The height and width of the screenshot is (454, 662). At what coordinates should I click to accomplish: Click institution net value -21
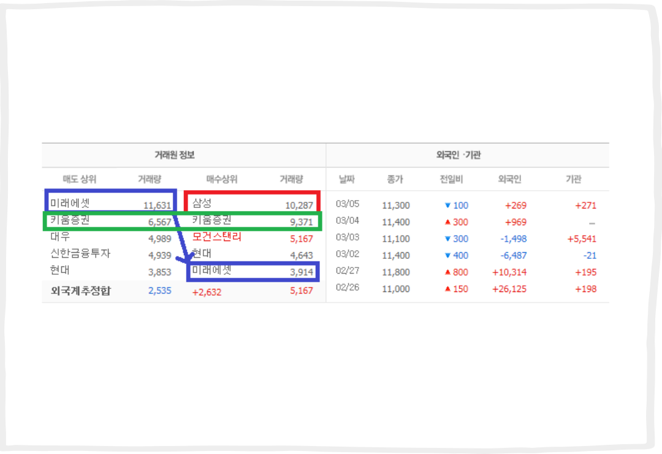[x=590, y=255]
